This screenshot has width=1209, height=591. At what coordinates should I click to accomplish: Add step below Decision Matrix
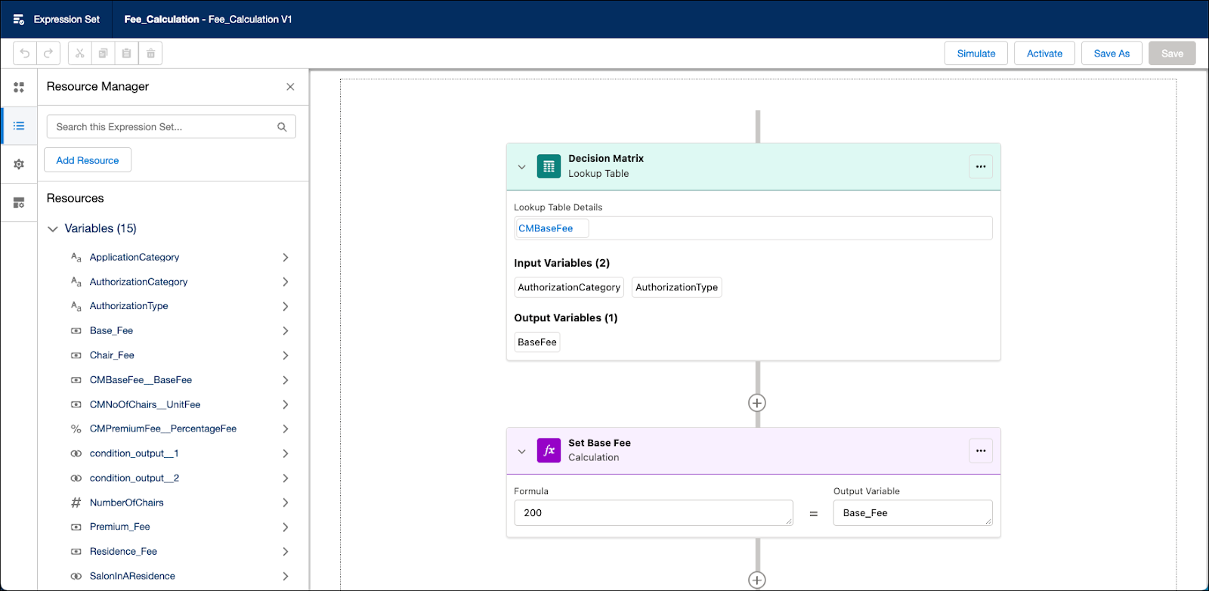pos(757,403)
